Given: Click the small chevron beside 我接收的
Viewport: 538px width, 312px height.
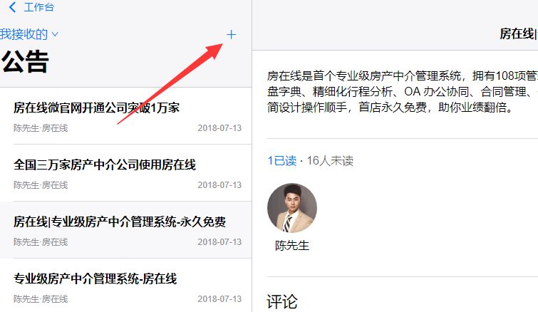Looking at the screenshot, I should (x=55, y=34).
